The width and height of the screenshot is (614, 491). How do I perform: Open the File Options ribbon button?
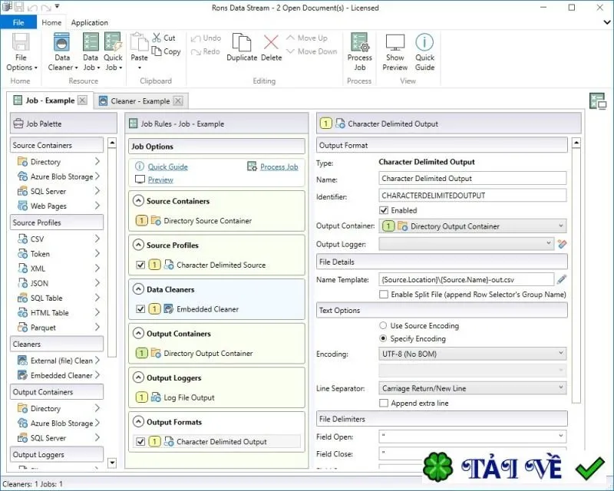(x=21, y=52)
